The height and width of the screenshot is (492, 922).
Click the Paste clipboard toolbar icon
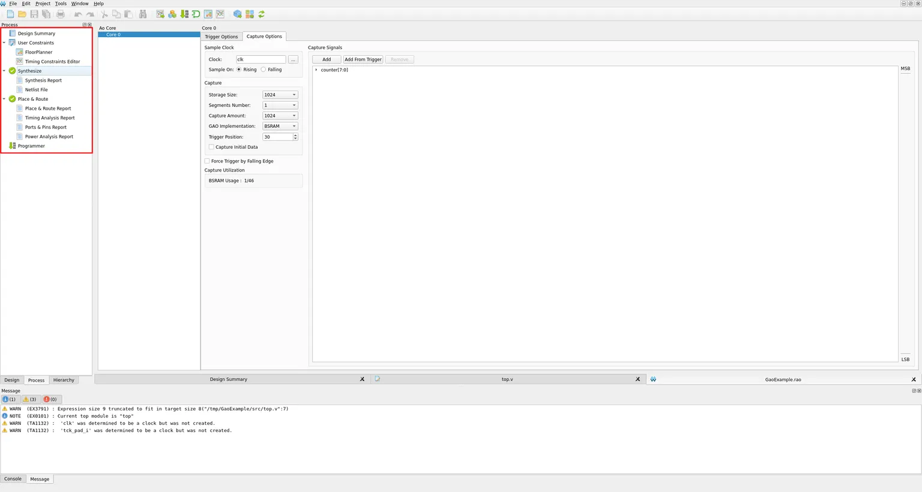tap(128, 14)
